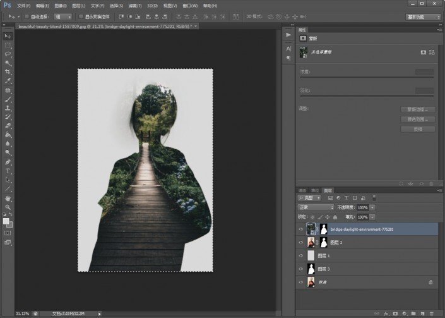Click the foreground color swatch
Screen dimensions: 445x318
[x=6, y=221]
